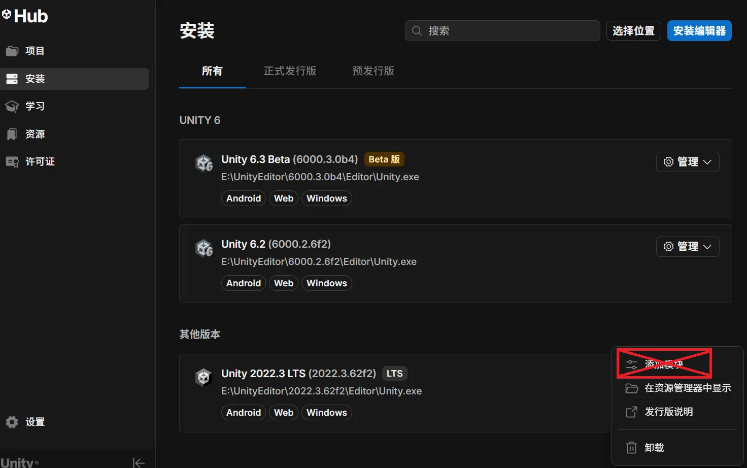
Task: Open the 项目 section in the sidebar
Action: tap(35, 50)
